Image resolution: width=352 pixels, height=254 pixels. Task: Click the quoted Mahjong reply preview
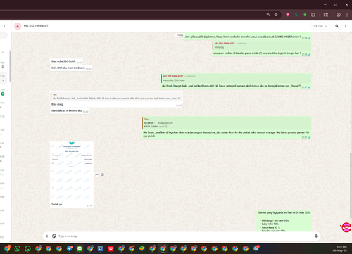point(262,45)
